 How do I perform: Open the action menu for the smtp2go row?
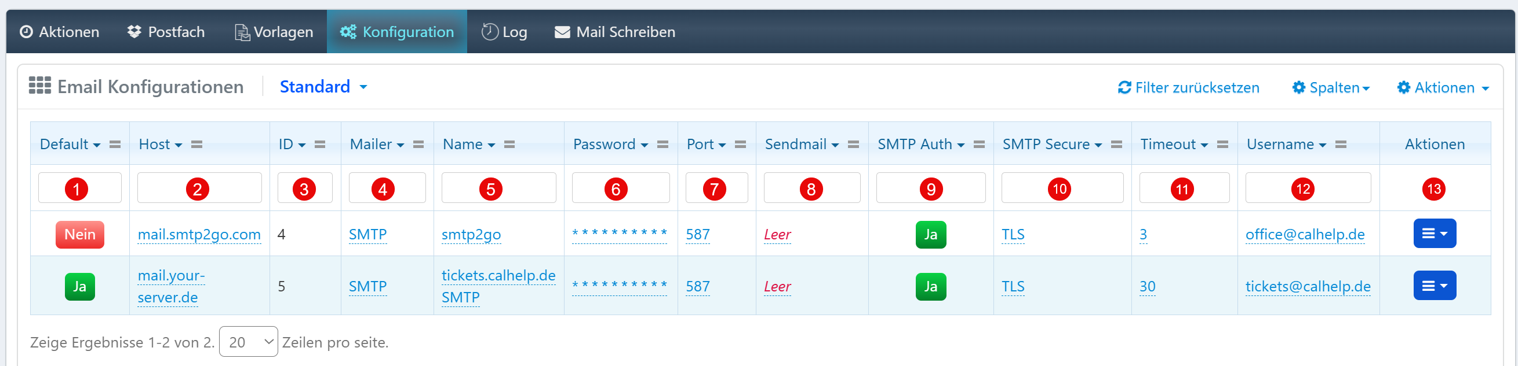click(x=1435, y=234)
